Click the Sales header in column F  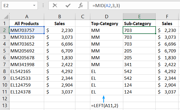point(167,23)
